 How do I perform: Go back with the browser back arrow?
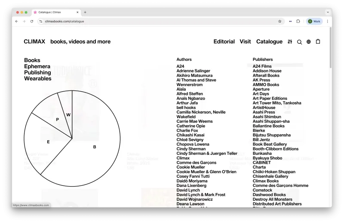tap(17, 21)
